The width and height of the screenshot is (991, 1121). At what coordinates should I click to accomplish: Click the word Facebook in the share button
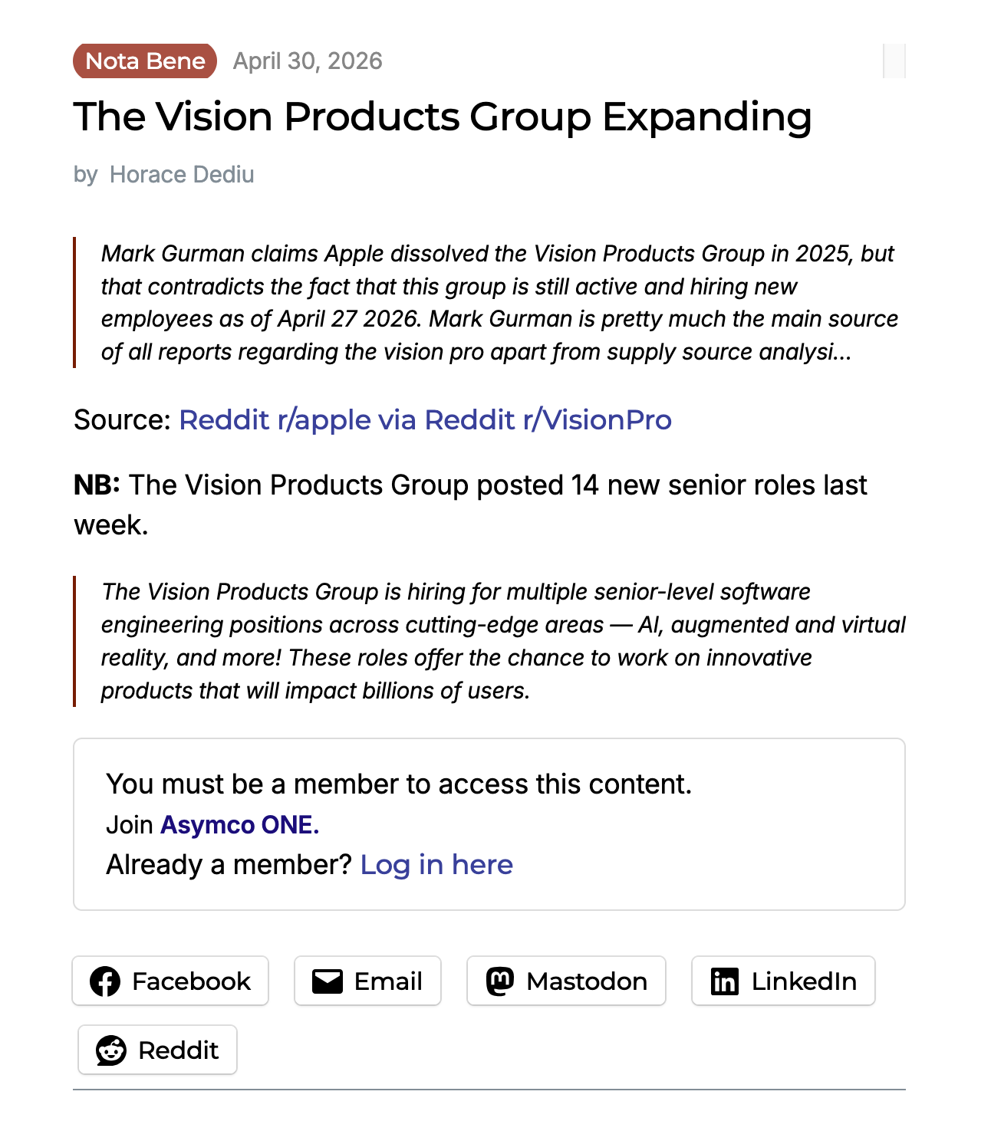pos(191,981)
